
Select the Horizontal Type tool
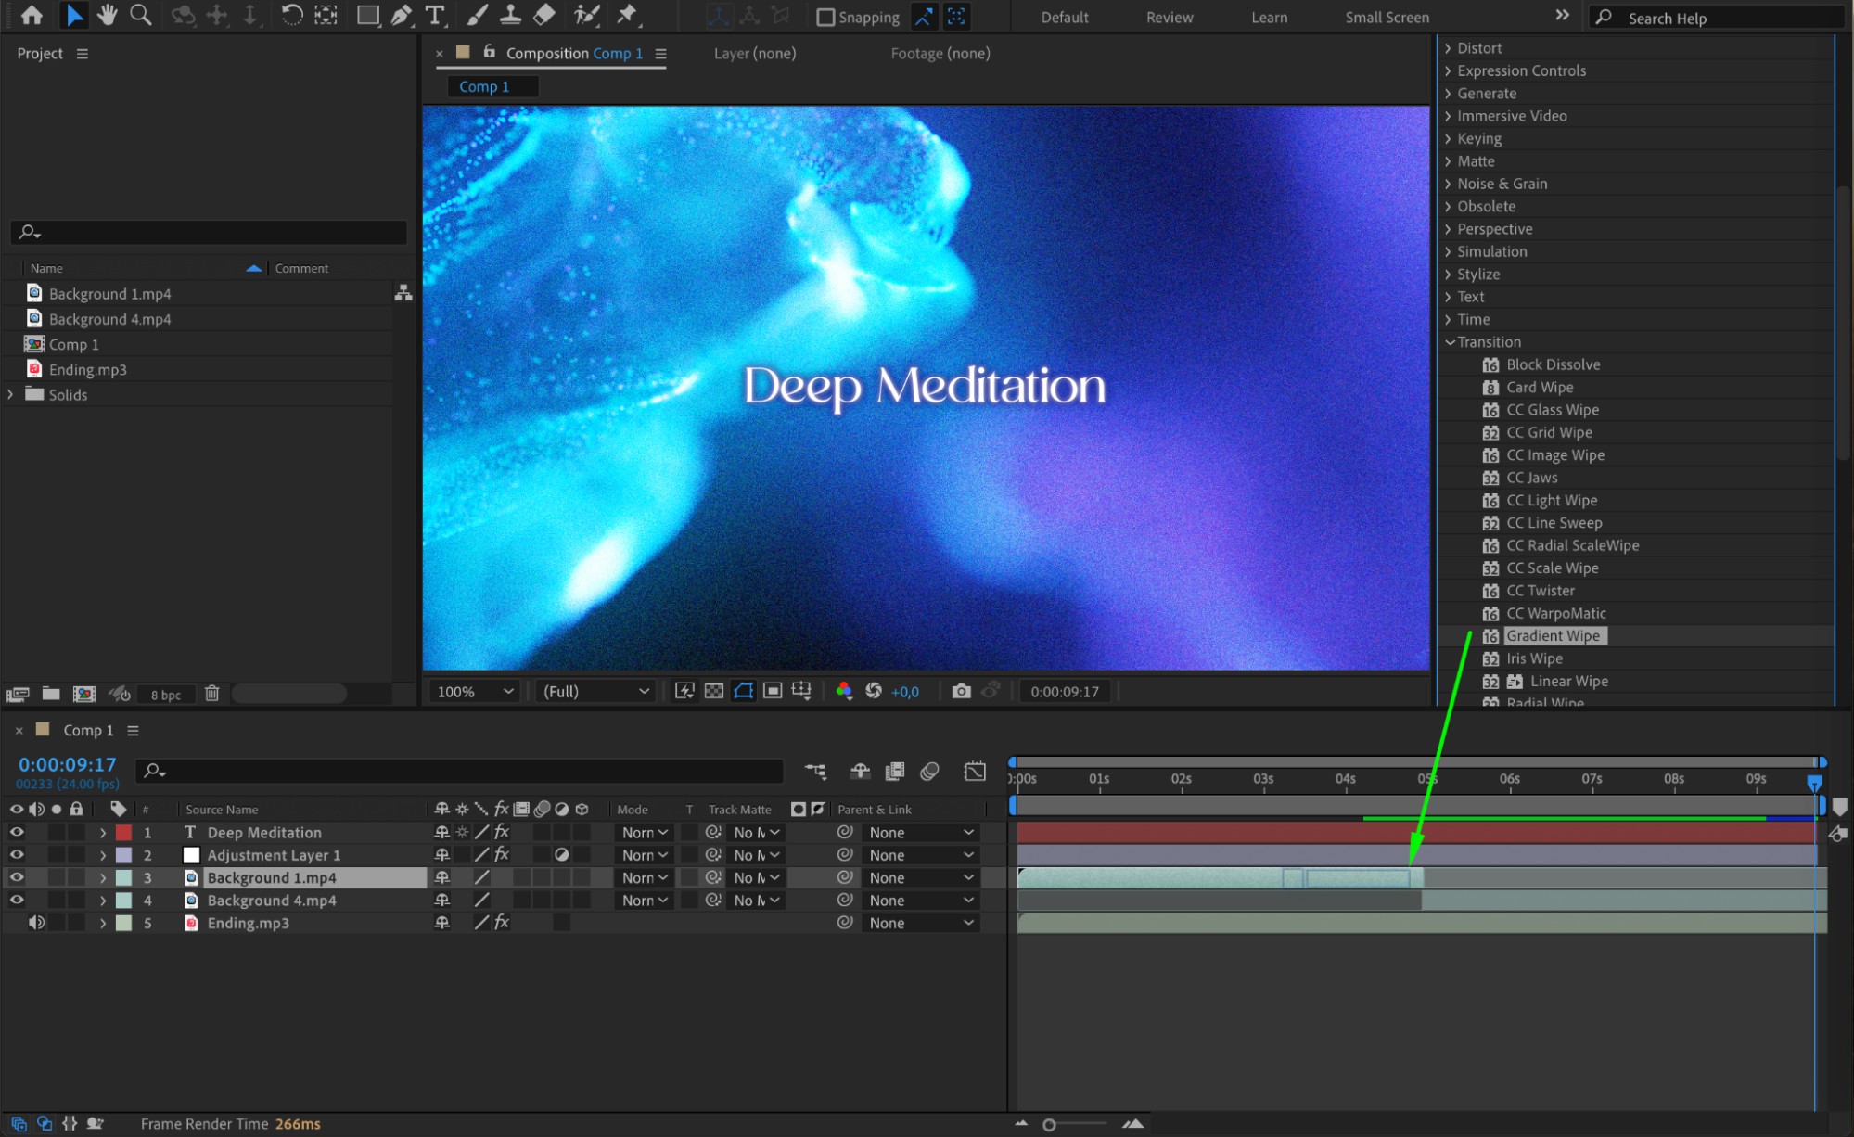(x=434, y=15)
